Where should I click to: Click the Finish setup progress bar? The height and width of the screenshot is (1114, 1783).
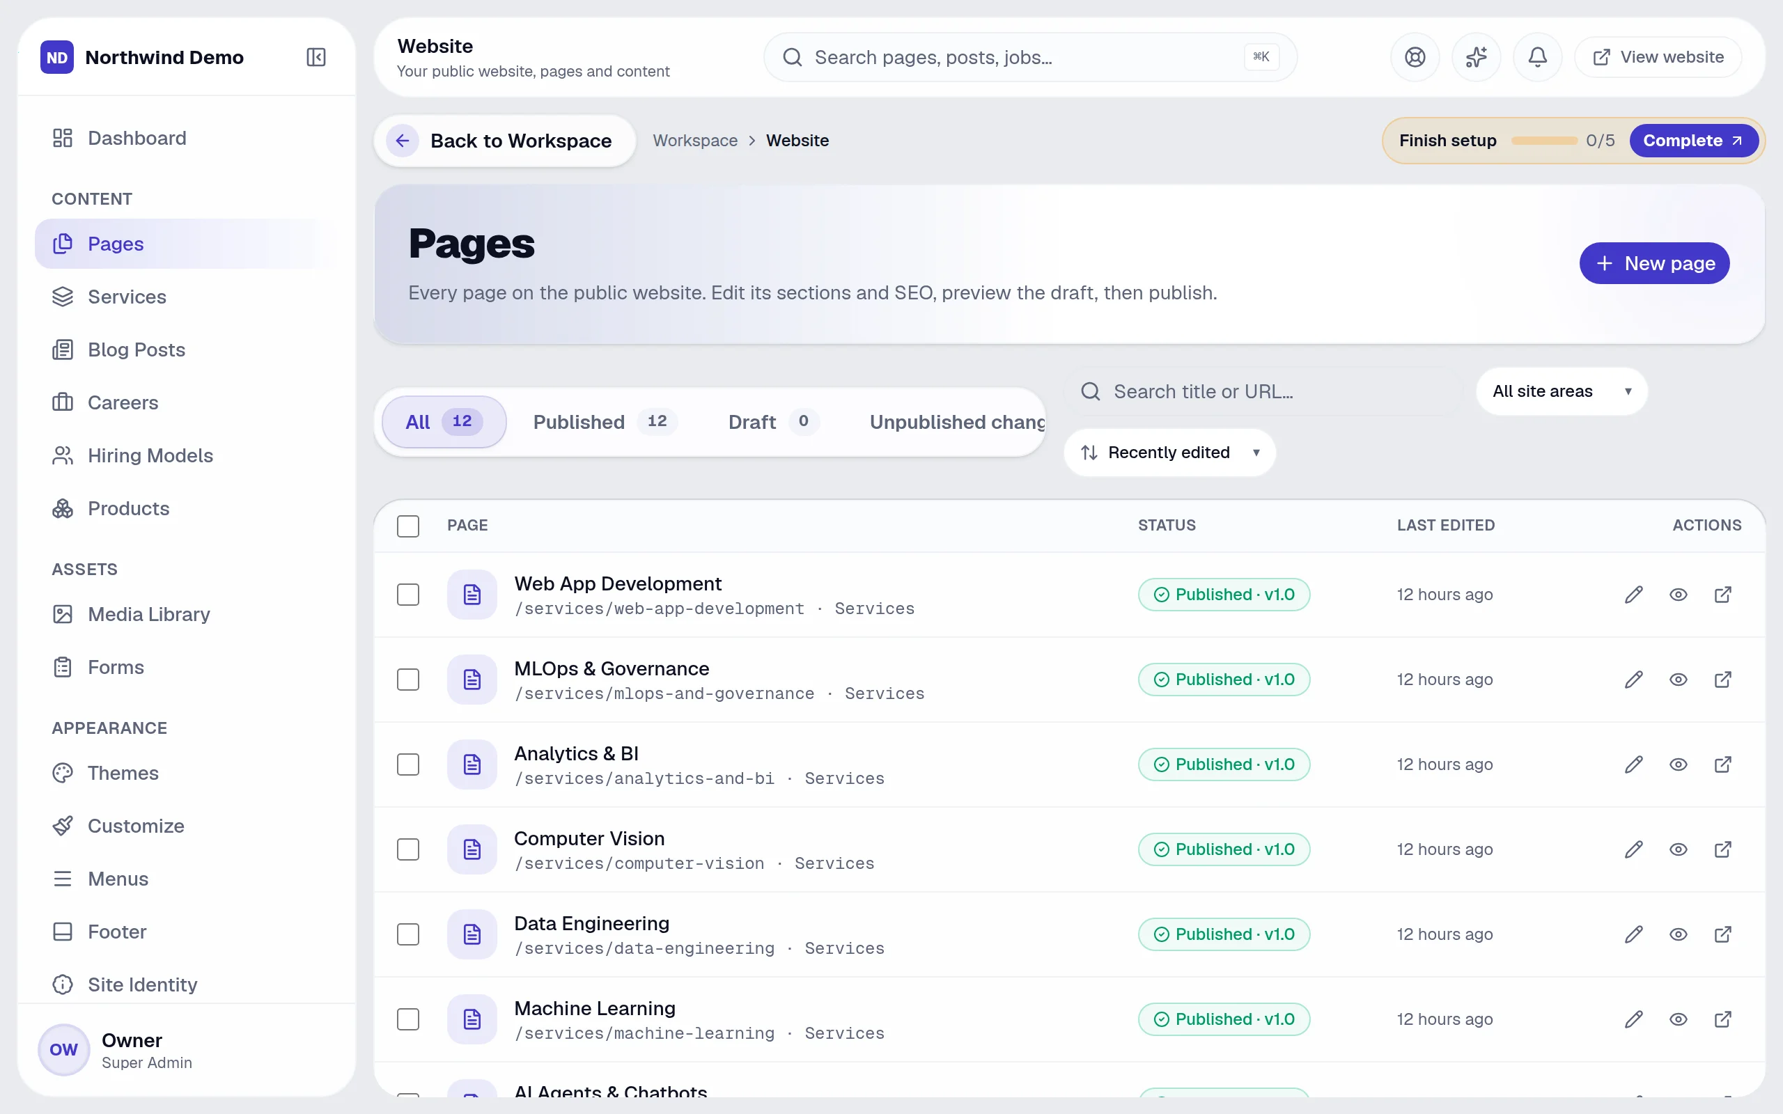1543,141
